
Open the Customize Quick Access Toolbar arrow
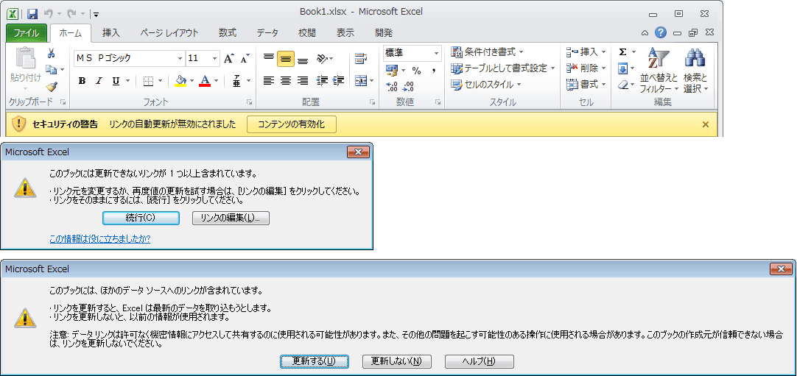96,14
